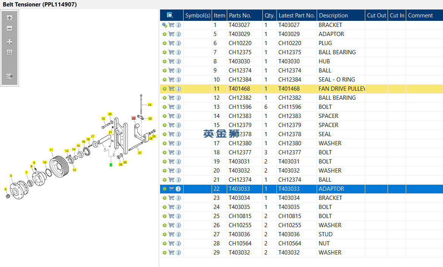
Task: Click the Cut In column header
Action: [x=397, y=15]
